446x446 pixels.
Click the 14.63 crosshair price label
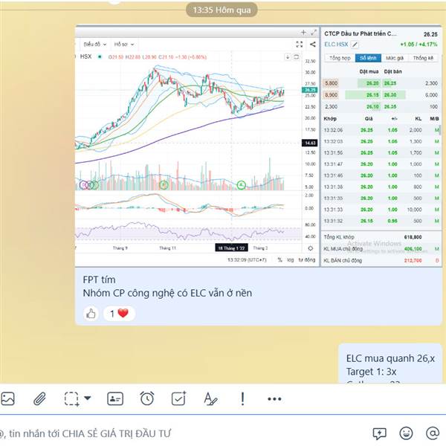(x=309, y=143)
